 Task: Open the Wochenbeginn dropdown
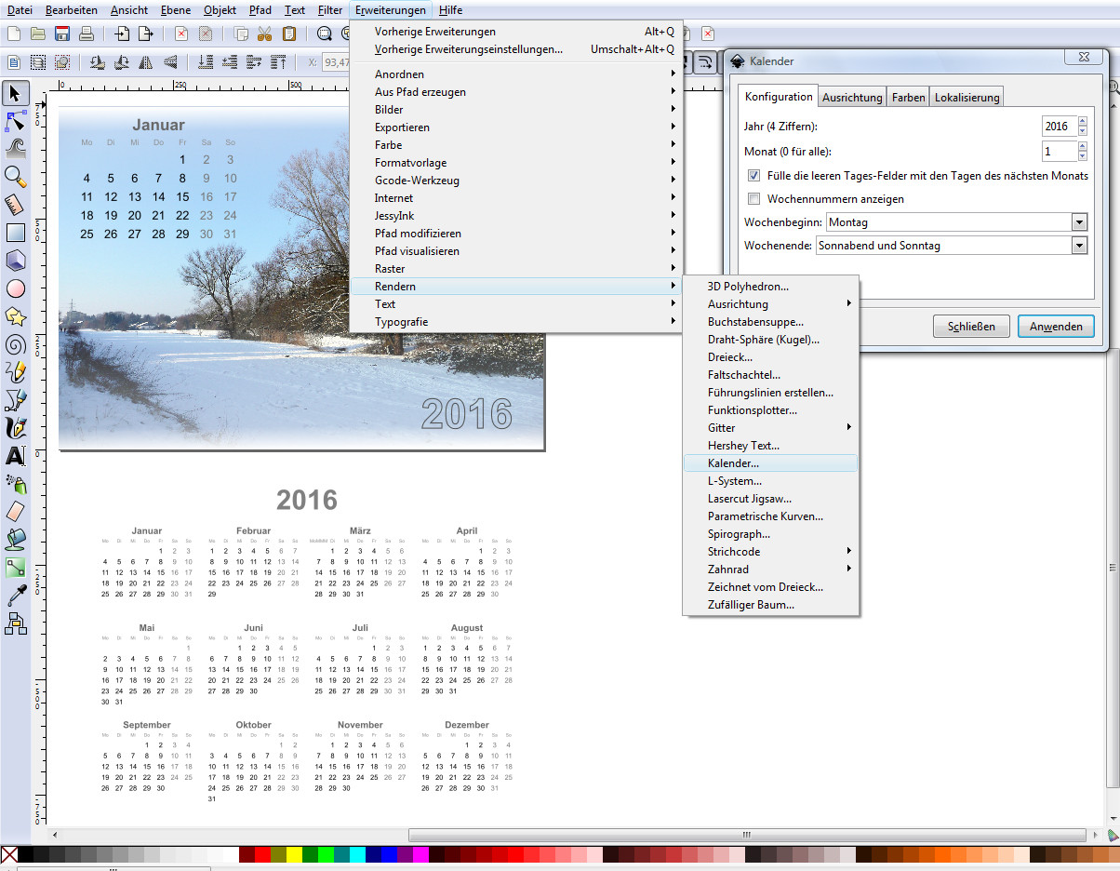tap(956, 222)
